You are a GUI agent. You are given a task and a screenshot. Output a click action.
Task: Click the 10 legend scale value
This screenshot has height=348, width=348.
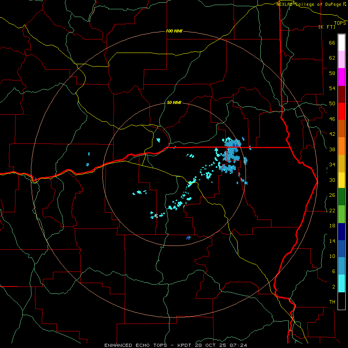[332, 256]
